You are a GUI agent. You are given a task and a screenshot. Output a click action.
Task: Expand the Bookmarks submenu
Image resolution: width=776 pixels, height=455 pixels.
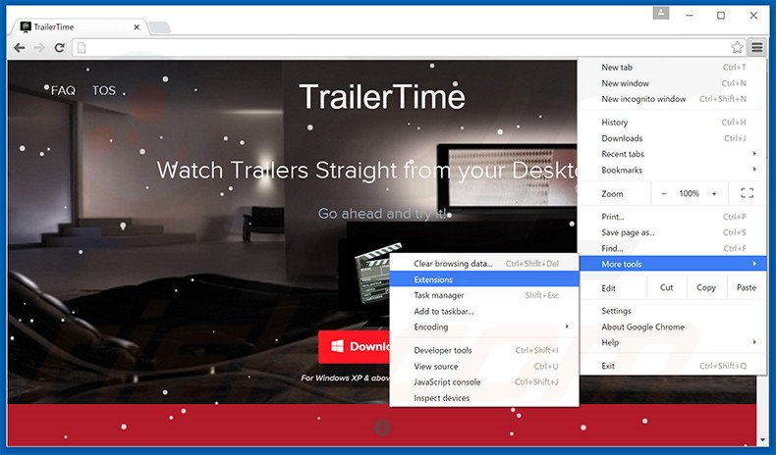click(x=672, y=170)
